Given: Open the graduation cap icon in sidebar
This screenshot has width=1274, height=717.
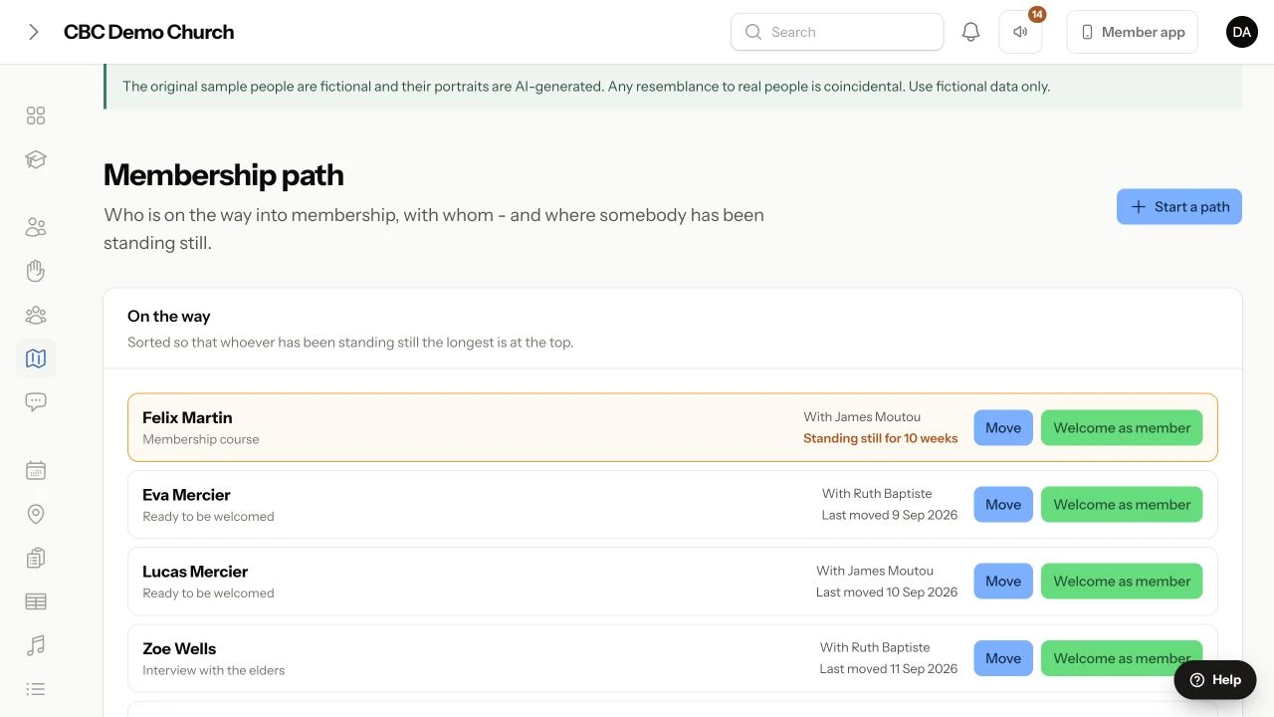Looking at the screenshot, I should [x=36, y=160].
